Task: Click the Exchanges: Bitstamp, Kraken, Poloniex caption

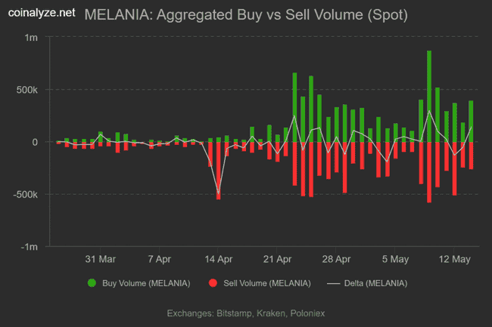Action: click(246, 313)
